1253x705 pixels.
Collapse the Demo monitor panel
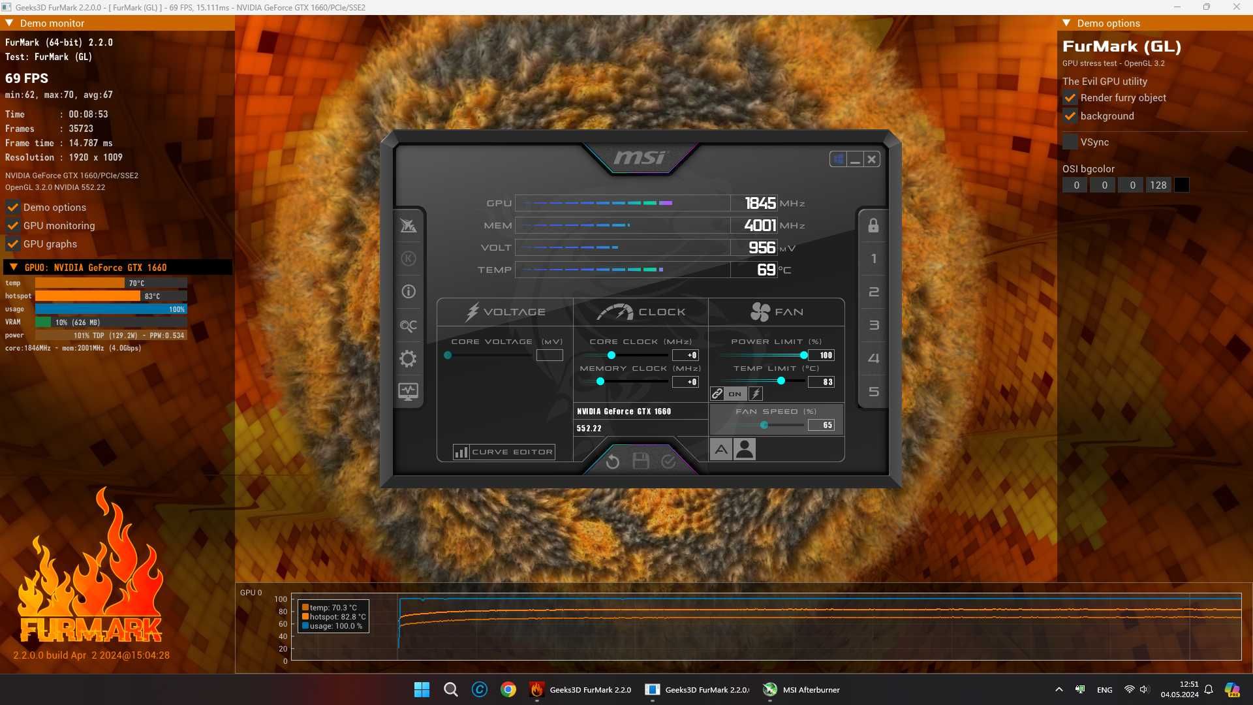[9, 23]
